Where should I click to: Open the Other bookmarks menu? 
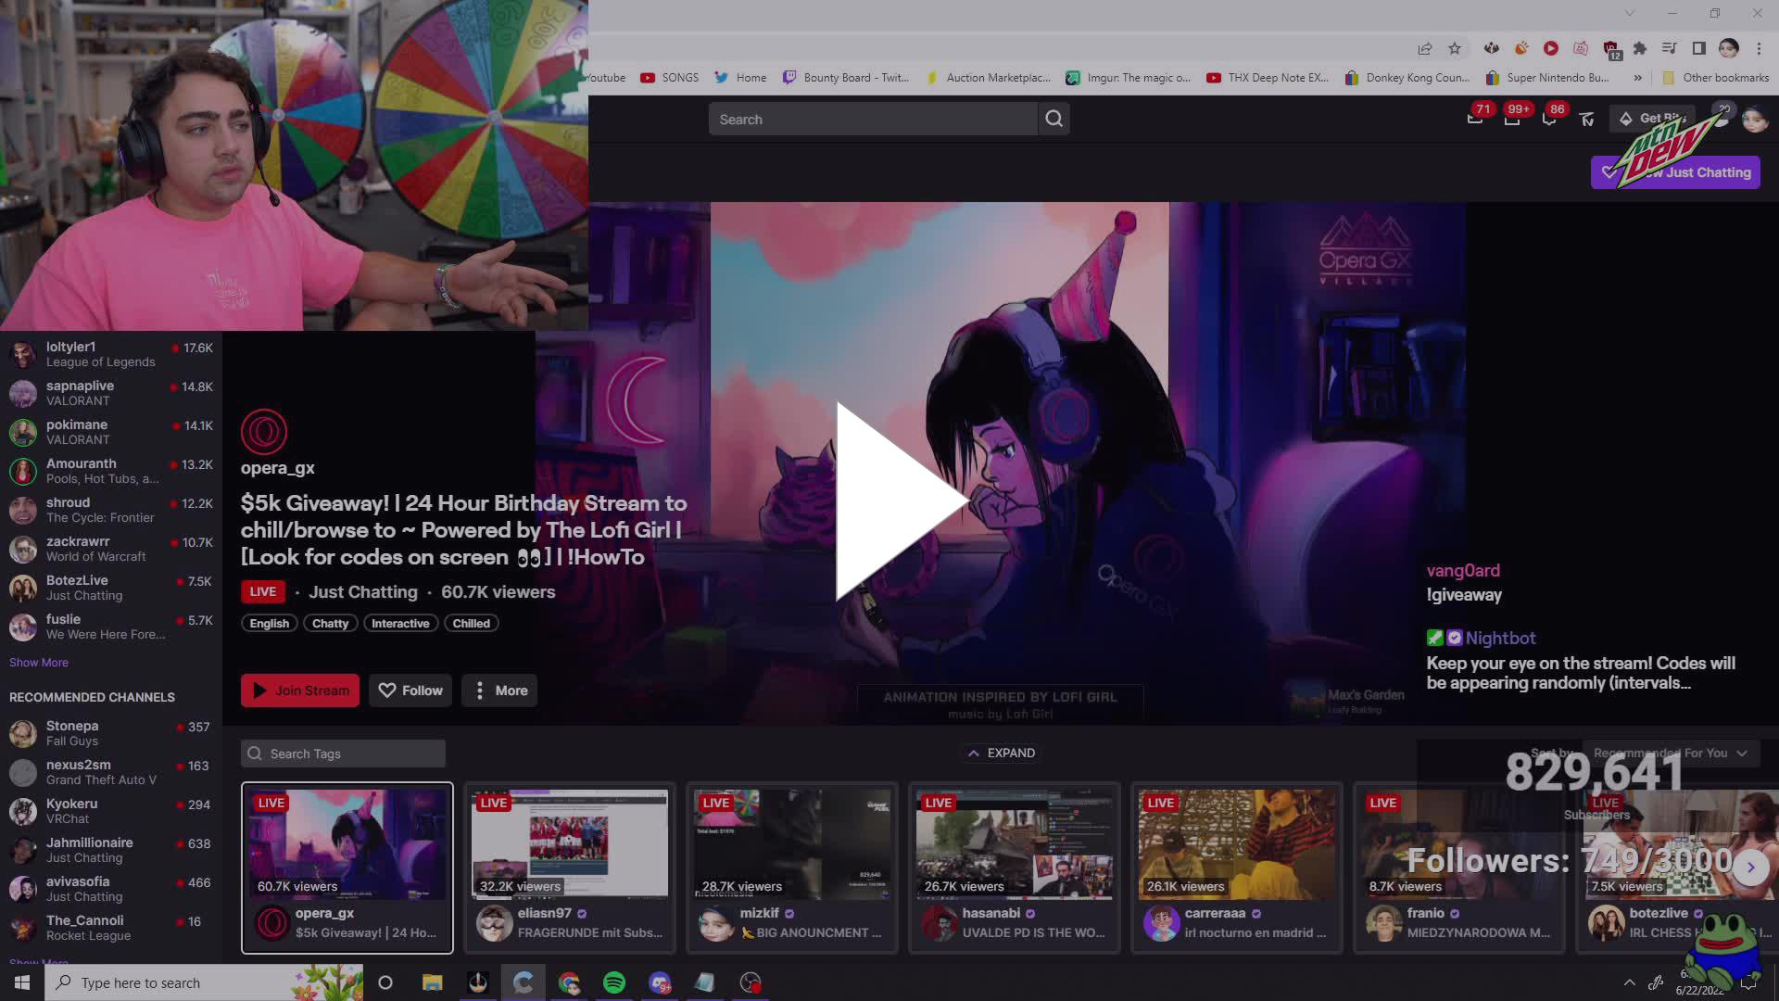(1715, 78)
